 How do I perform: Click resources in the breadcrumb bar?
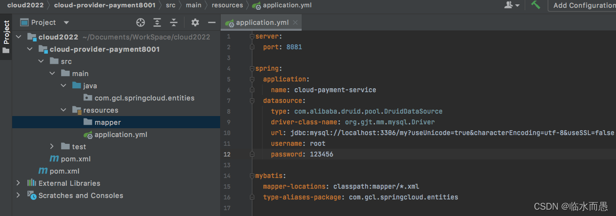tap(227, 5)
